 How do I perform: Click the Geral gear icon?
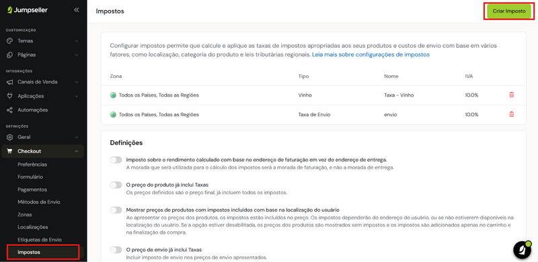coord(9,137)
